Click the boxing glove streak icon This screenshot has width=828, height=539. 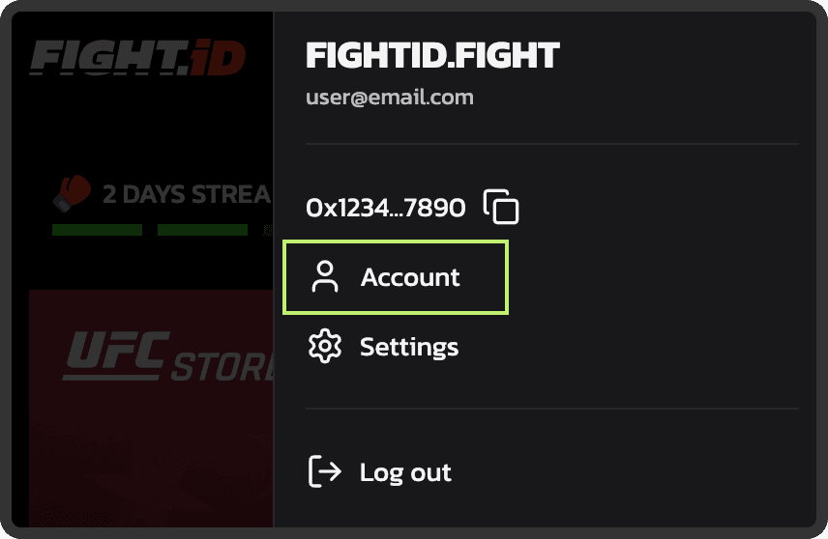72,193
